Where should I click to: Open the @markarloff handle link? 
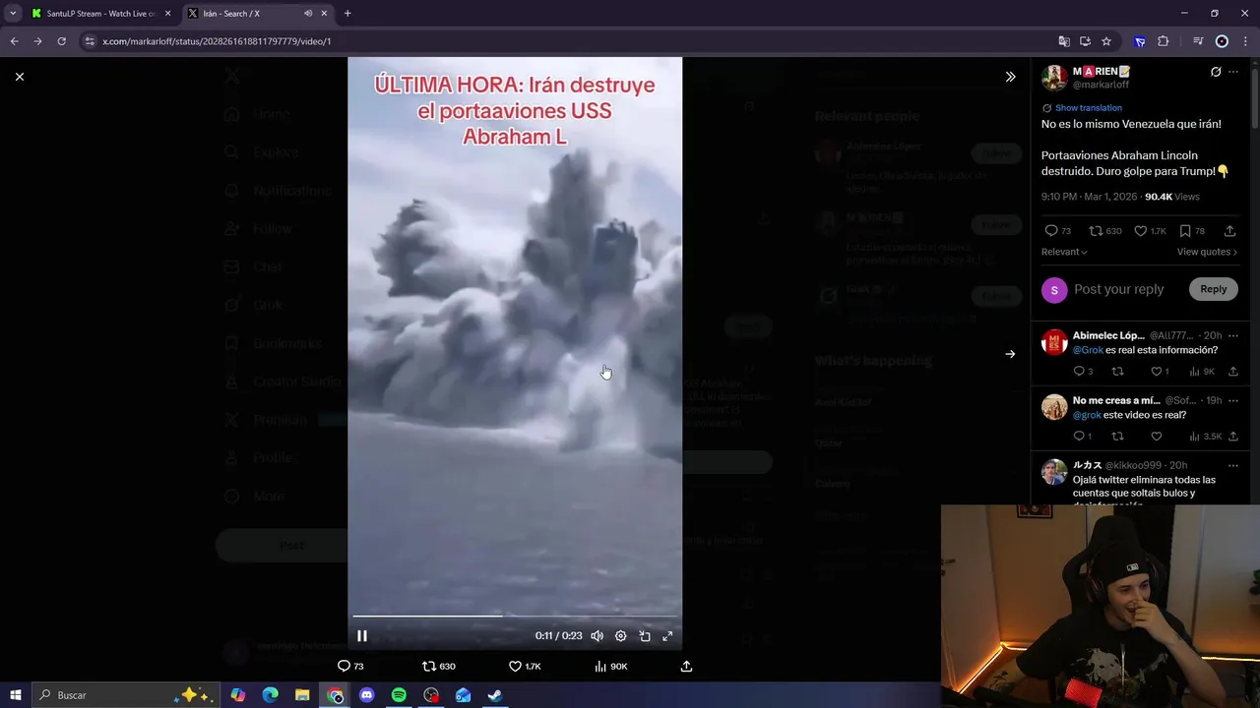[1101, 85]
